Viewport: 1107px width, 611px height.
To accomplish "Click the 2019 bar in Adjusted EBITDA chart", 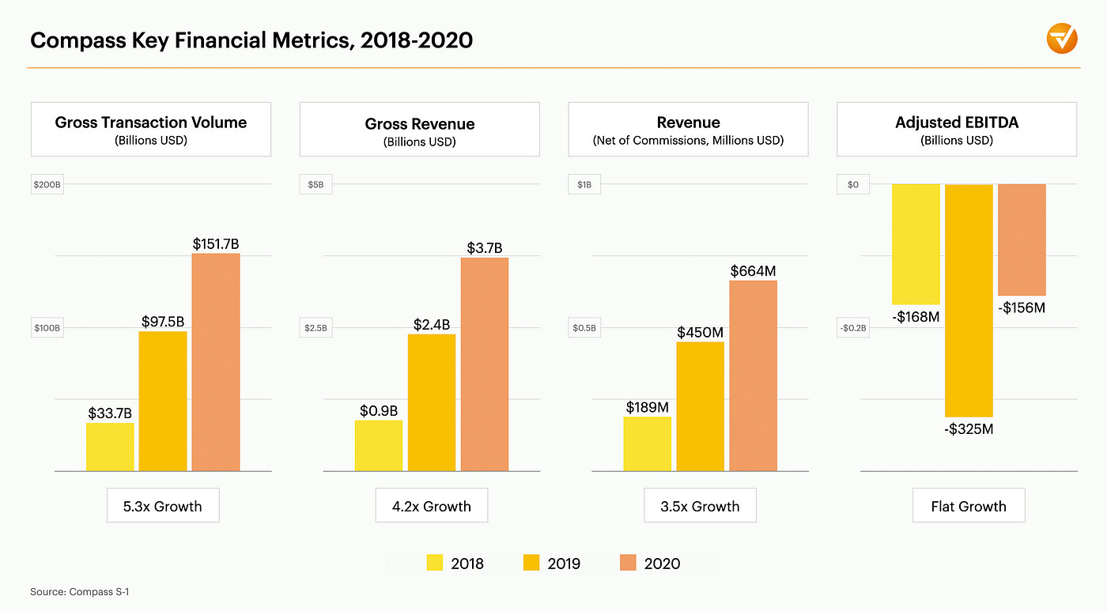I will pyautogui.click(x=969, y=300).
